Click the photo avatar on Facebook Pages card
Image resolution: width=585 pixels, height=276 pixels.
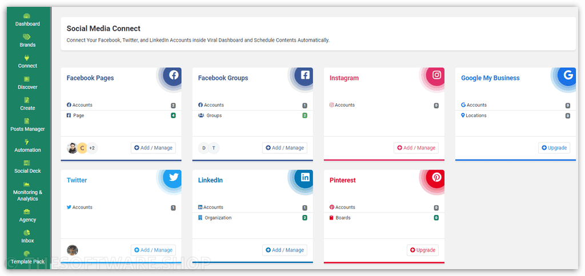(73, 148)
